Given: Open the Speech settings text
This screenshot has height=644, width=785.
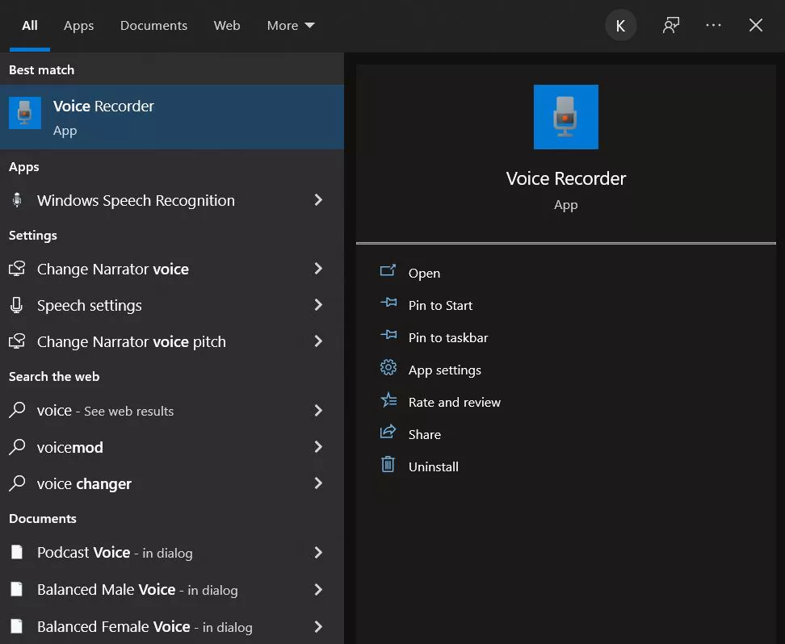Looking at the screenshot, I should pos(89,306).
